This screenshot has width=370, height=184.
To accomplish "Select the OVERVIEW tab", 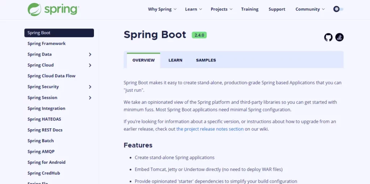I will click(143, 60).
